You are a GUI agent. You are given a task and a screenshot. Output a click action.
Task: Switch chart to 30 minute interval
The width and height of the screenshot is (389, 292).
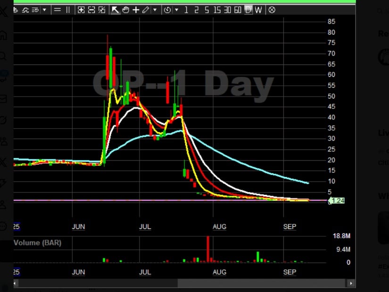tap(227, 10)
